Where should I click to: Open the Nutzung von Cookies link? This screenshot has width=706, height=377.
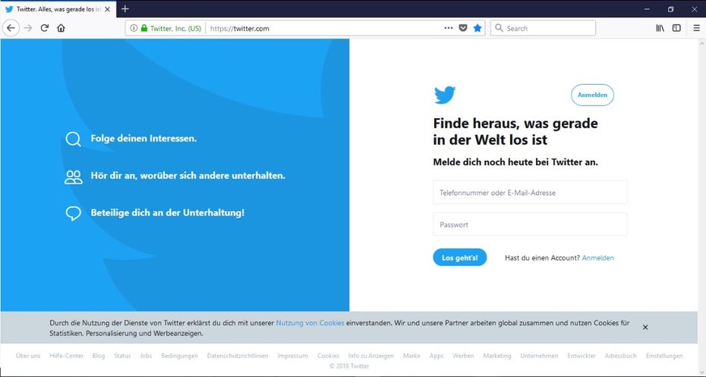310,322
